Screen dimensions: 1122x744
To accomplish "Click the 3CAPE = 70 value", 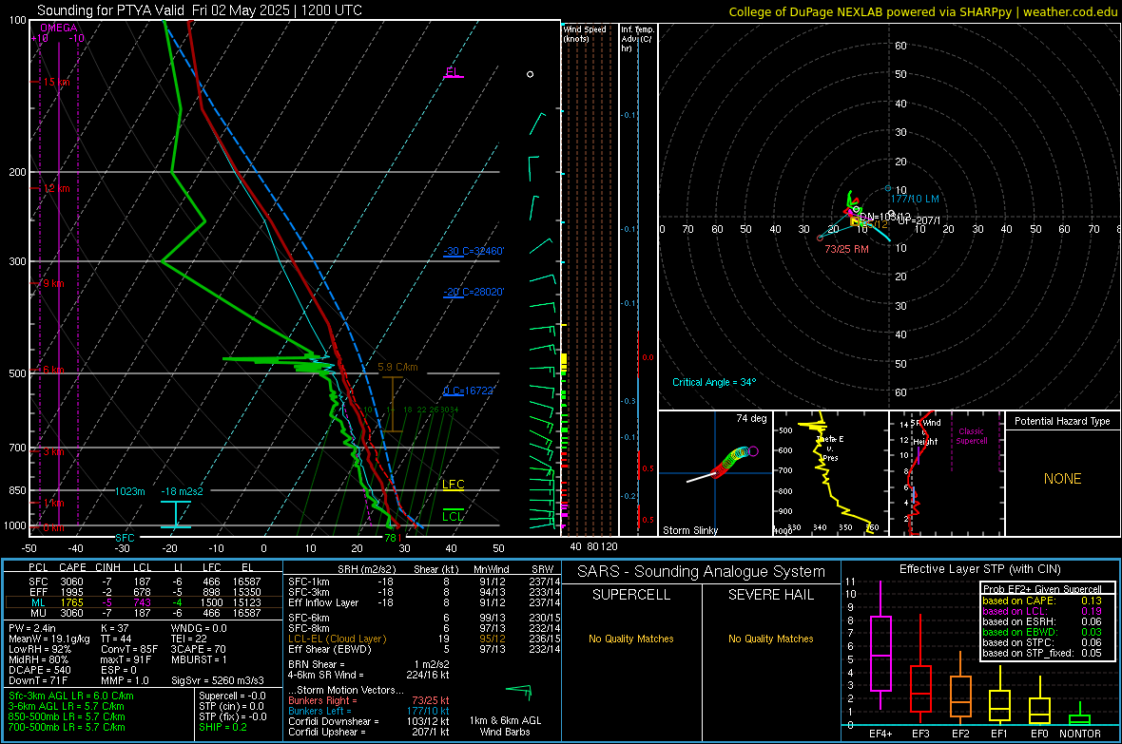I will [198, 650].
